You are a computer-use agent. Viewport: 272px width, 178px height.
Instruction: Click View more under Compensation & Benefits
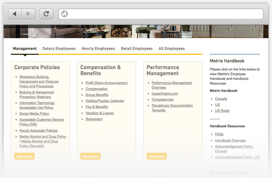tap(91, 156)
